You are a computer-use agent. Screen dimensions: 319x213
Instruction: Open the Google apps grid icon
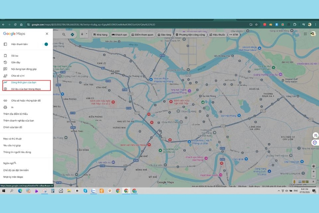(x=305, y=34)
